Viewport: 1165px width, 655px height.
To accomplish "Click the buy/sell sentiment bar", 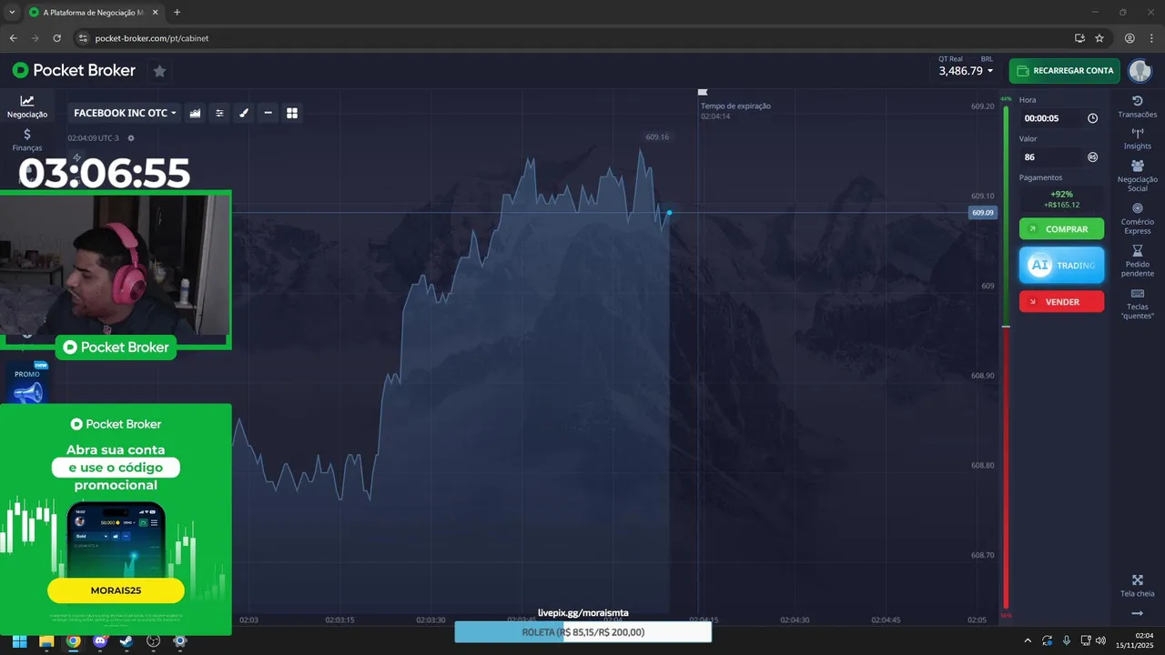I will coord(1006,358).
